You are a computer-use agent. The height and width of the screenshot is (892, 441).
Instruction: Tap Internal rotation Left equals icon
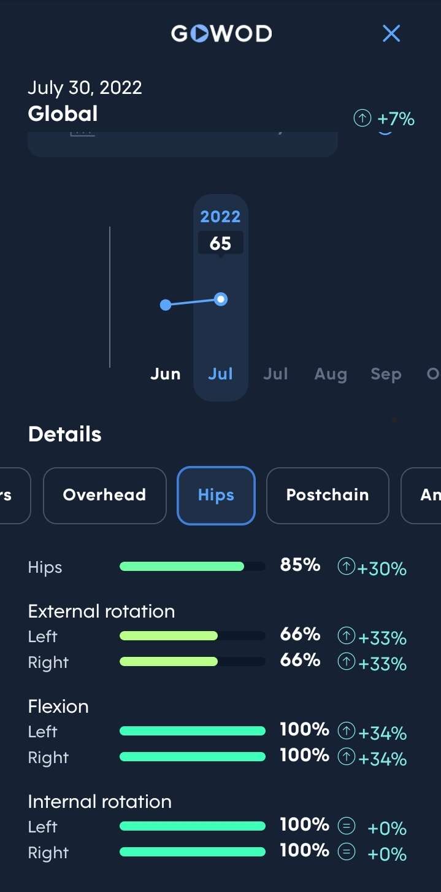347,827
